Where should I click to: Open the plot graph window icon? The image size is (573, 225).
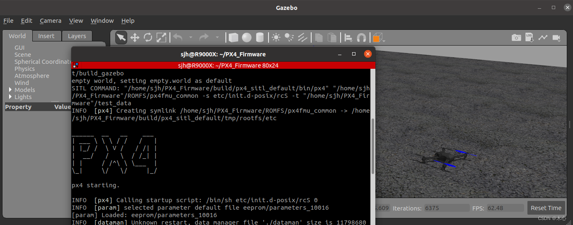pyautogui.click(x=543, y=38)
